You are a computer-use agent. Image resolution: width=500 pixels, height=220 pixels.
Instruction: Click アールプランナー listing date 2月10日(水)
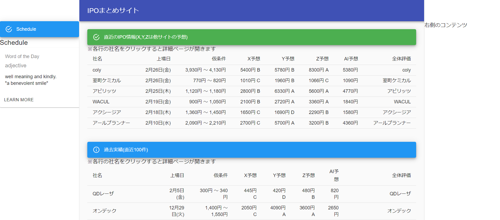pos(158,123)
